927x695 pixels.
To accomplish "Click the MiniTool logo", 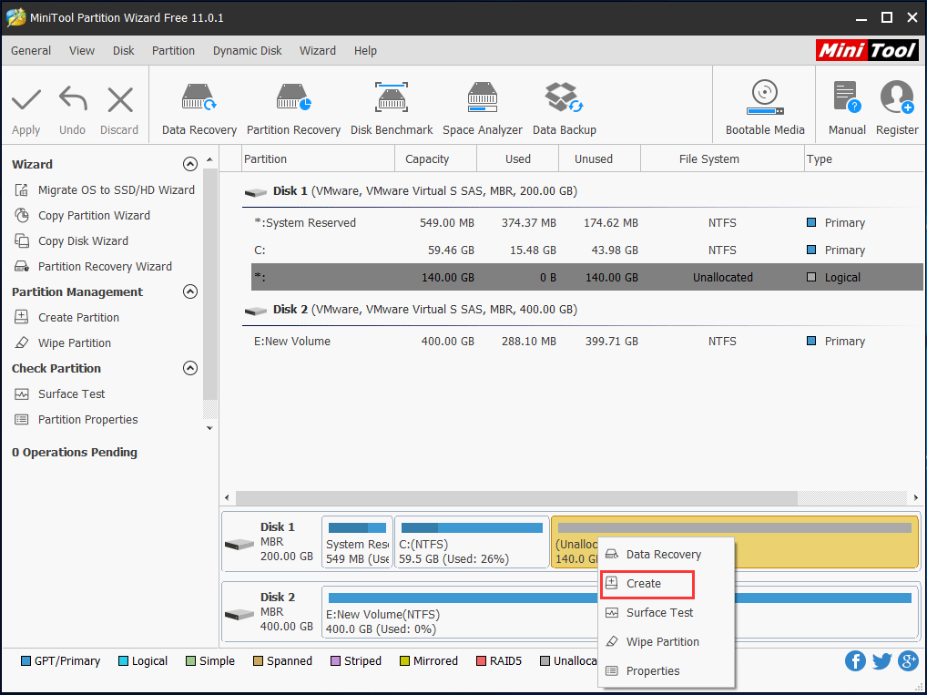I will 867,50.
